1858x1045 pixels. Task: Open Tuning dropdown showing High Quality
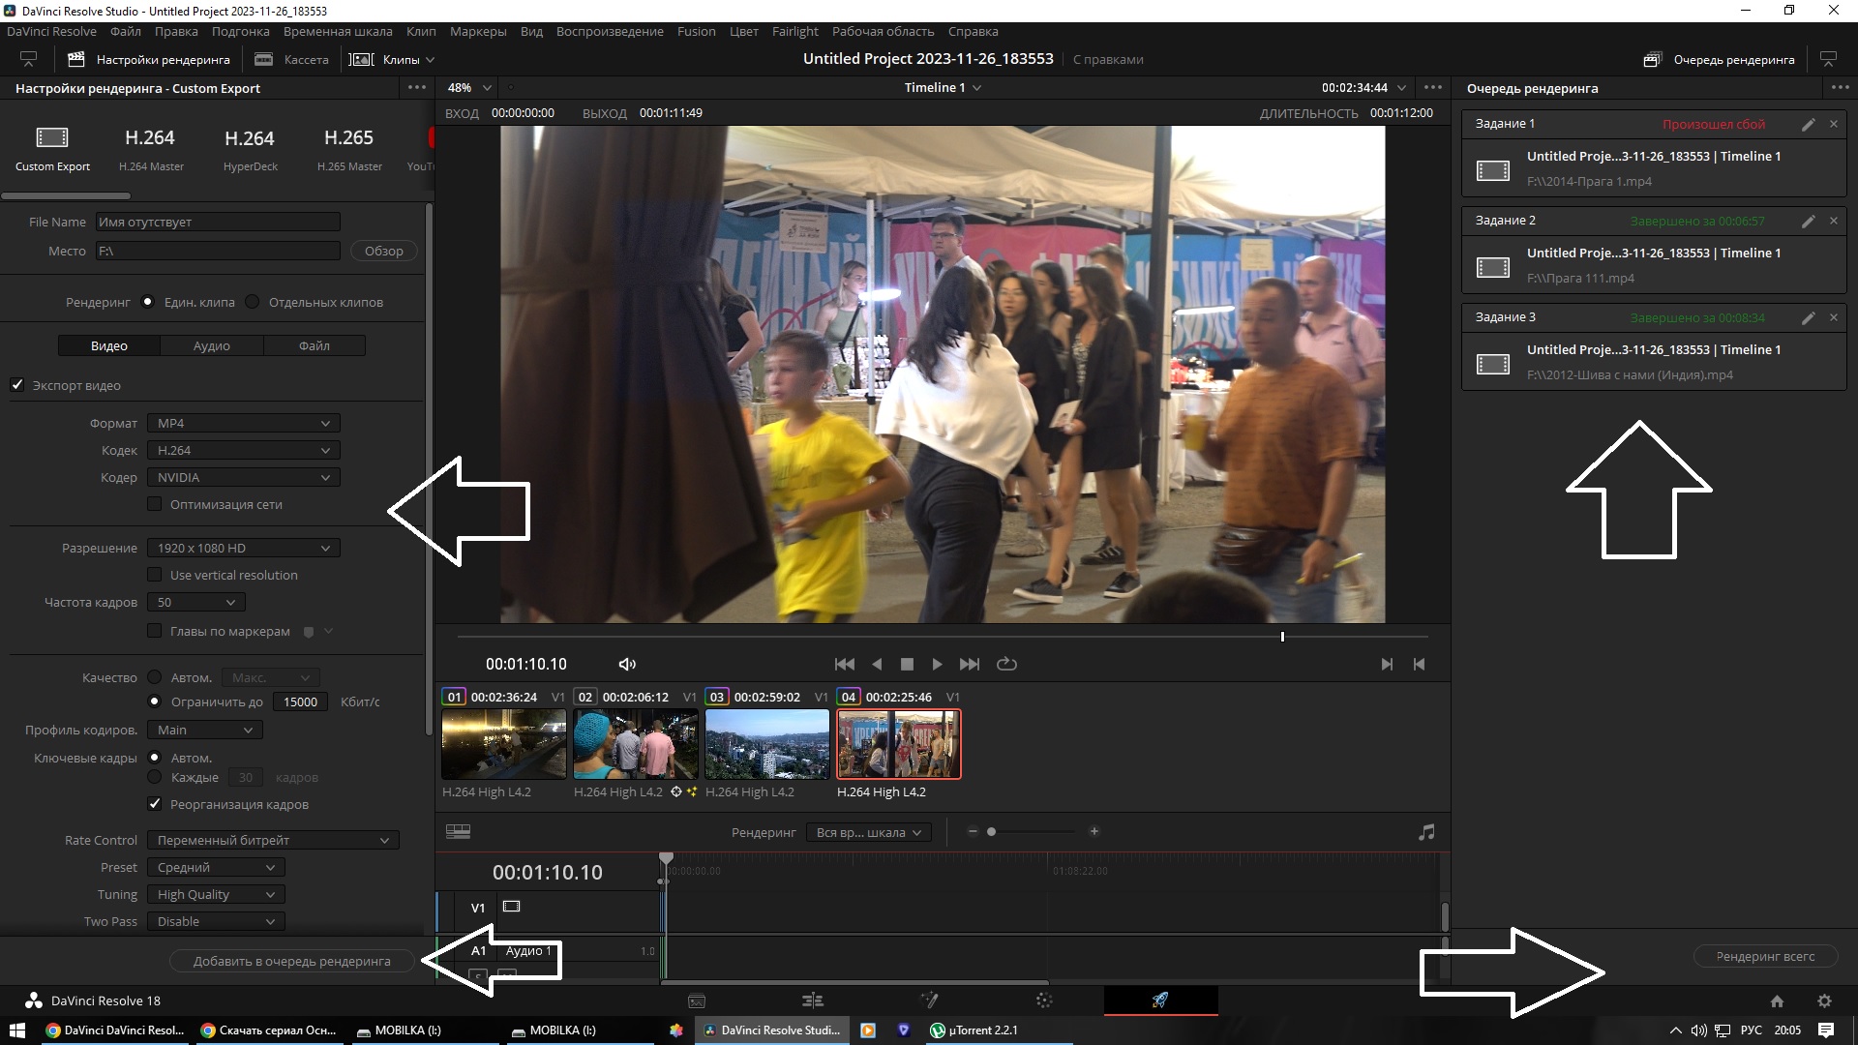pos(216,894)
